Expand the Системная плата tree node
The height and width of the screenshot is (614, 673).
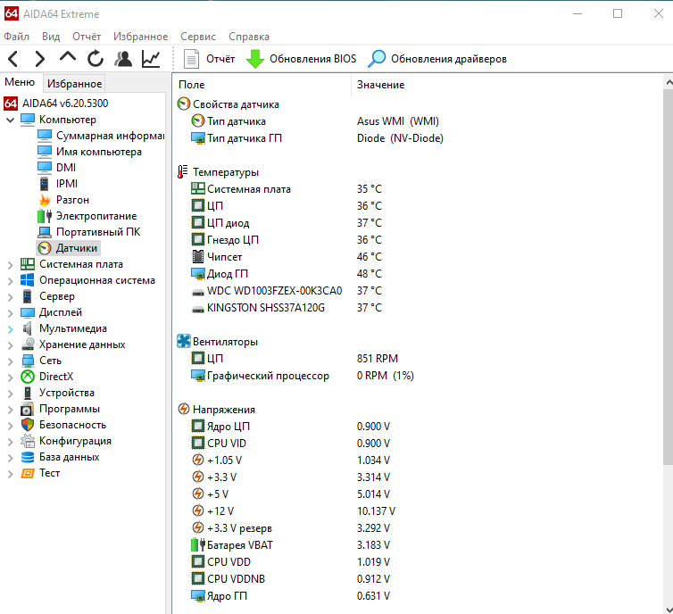10,264
